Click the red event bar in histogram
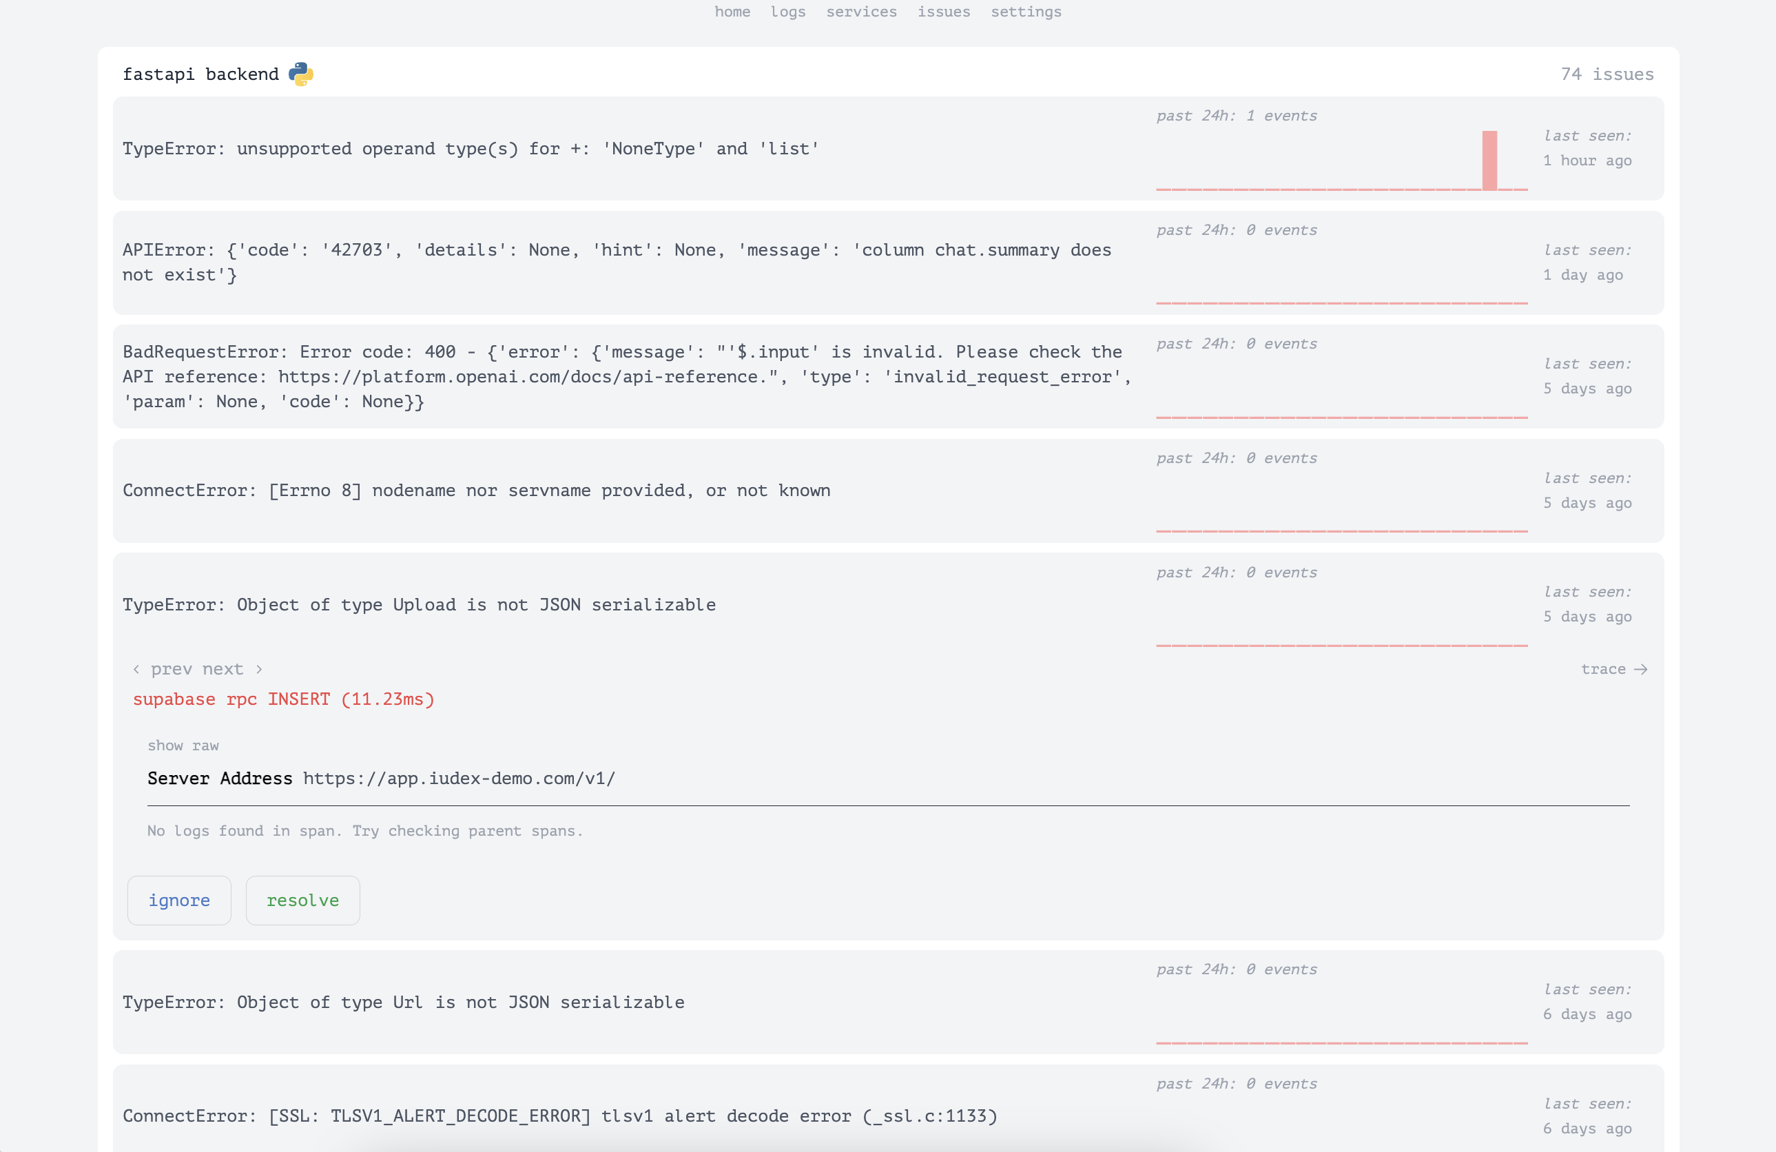This screenshot has height=1152, width=1776. pos(1489,161)
